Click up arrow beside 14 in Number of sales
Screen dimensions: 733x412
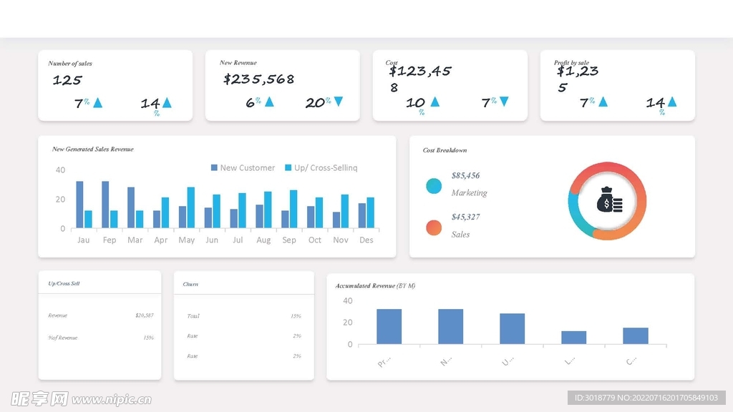pos(167,103)
